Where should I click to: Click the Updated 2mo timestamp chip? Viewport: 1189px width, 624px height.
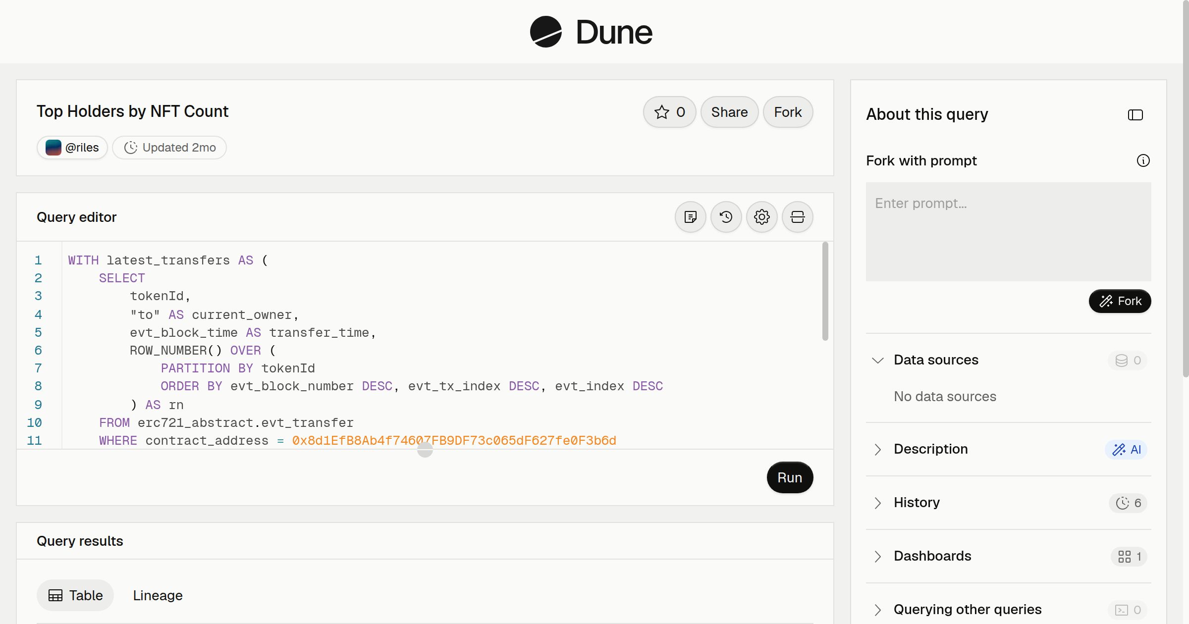point(169,148)
